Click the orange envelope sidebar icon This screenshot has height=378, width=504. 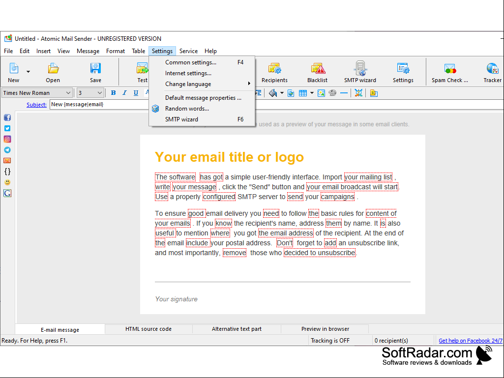7,160
